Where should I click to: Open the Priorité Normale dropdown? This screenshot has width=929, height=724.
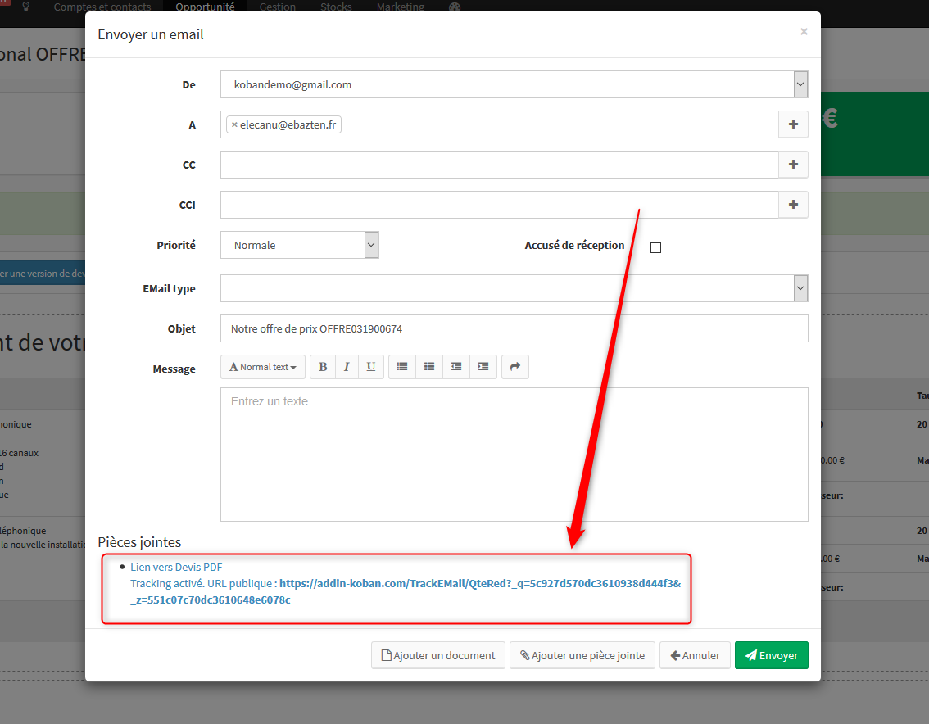coord(371,245)
